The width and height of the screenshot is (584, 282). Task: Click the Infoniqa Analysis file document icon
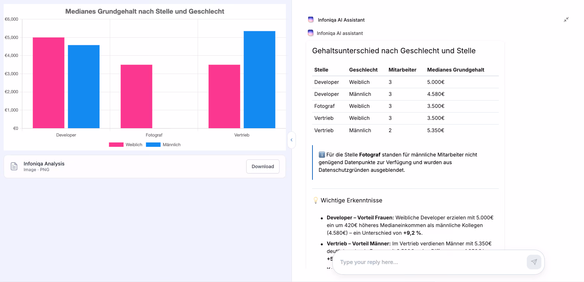[14, 166]
